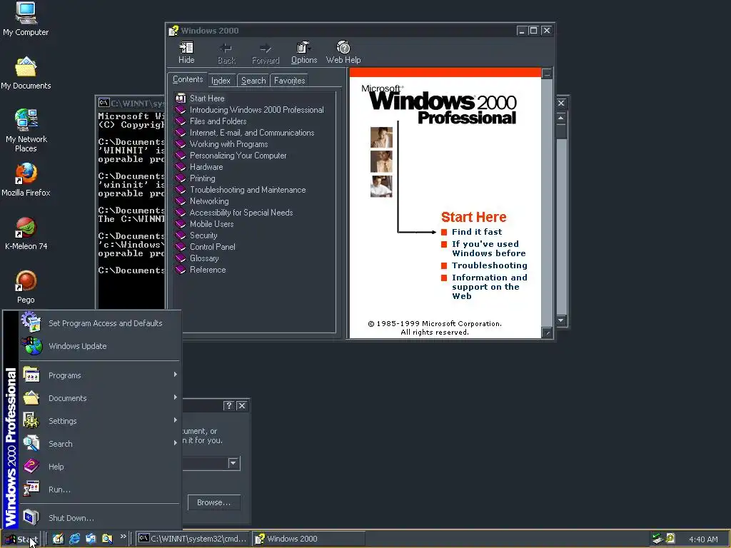Switch to the Search tab in Help
Screen dimensions: 731x548
coord(253,81)
